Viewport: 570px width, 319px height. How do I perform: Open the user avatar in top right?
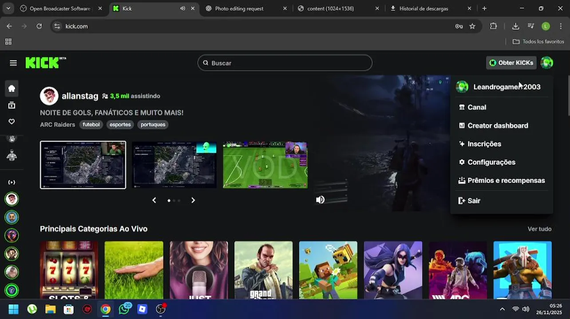(547, 63)
